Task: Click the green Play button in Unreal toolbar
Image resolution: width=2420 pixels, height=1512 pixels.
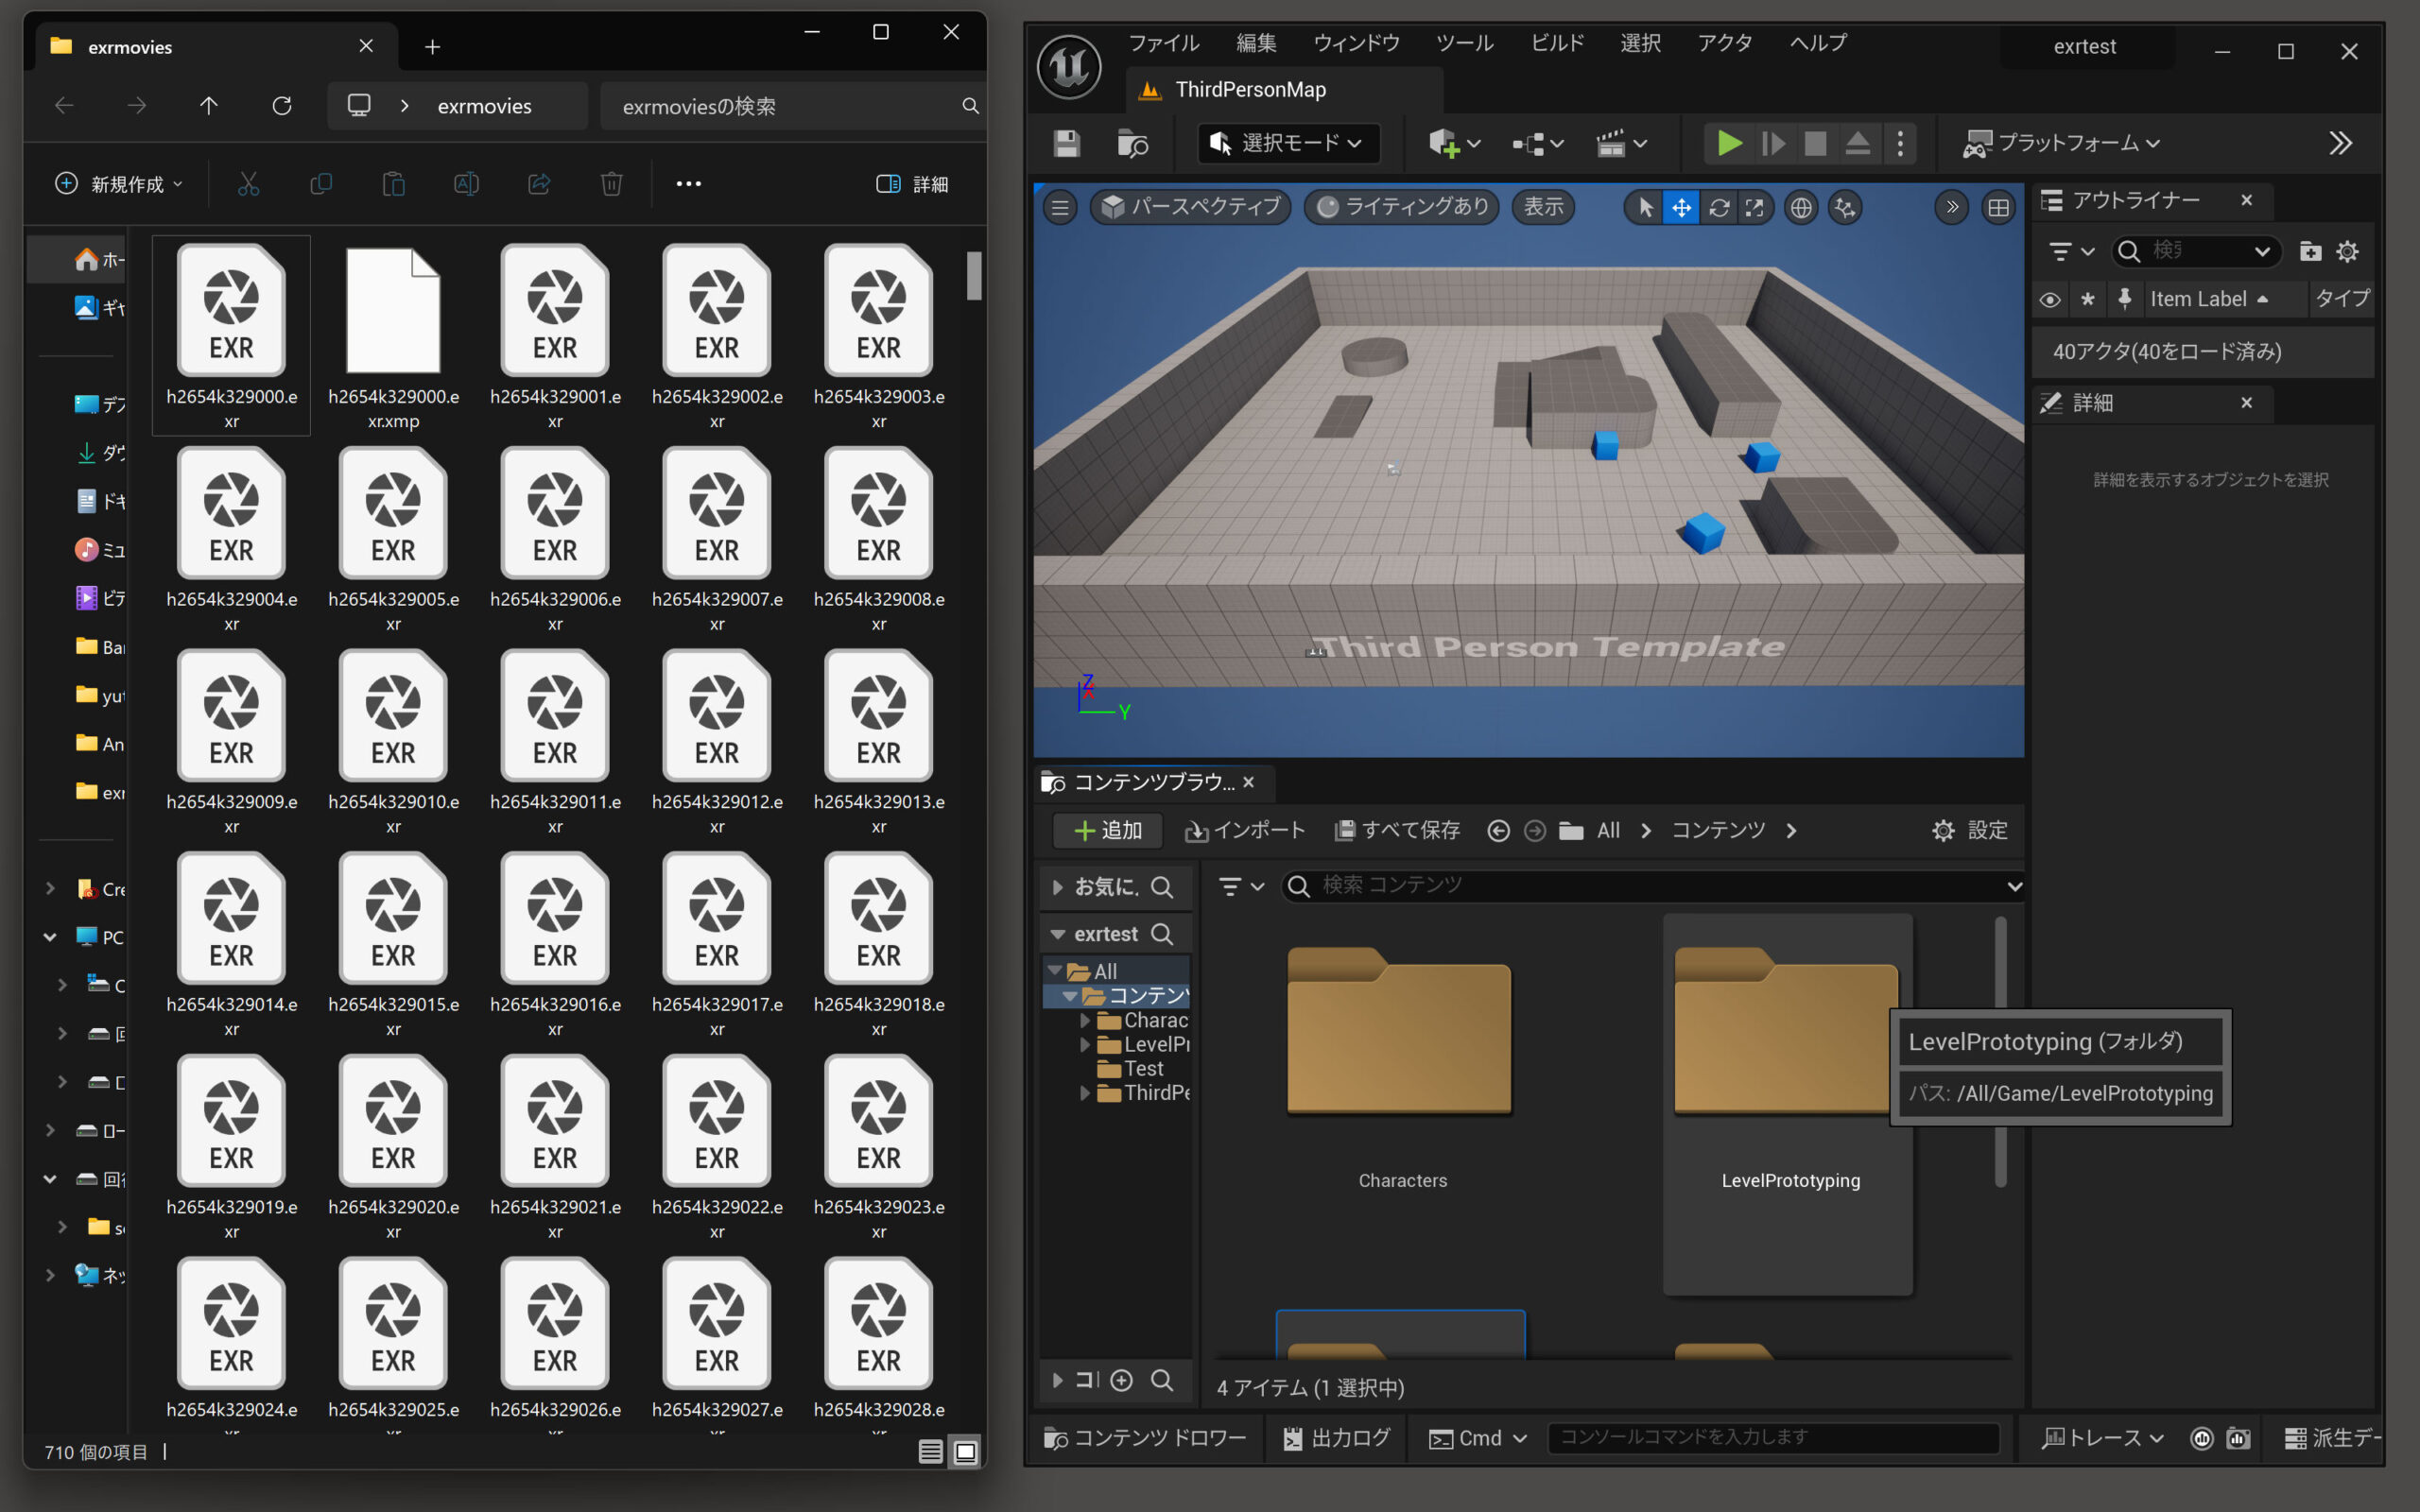Action: coord(1728,144)
